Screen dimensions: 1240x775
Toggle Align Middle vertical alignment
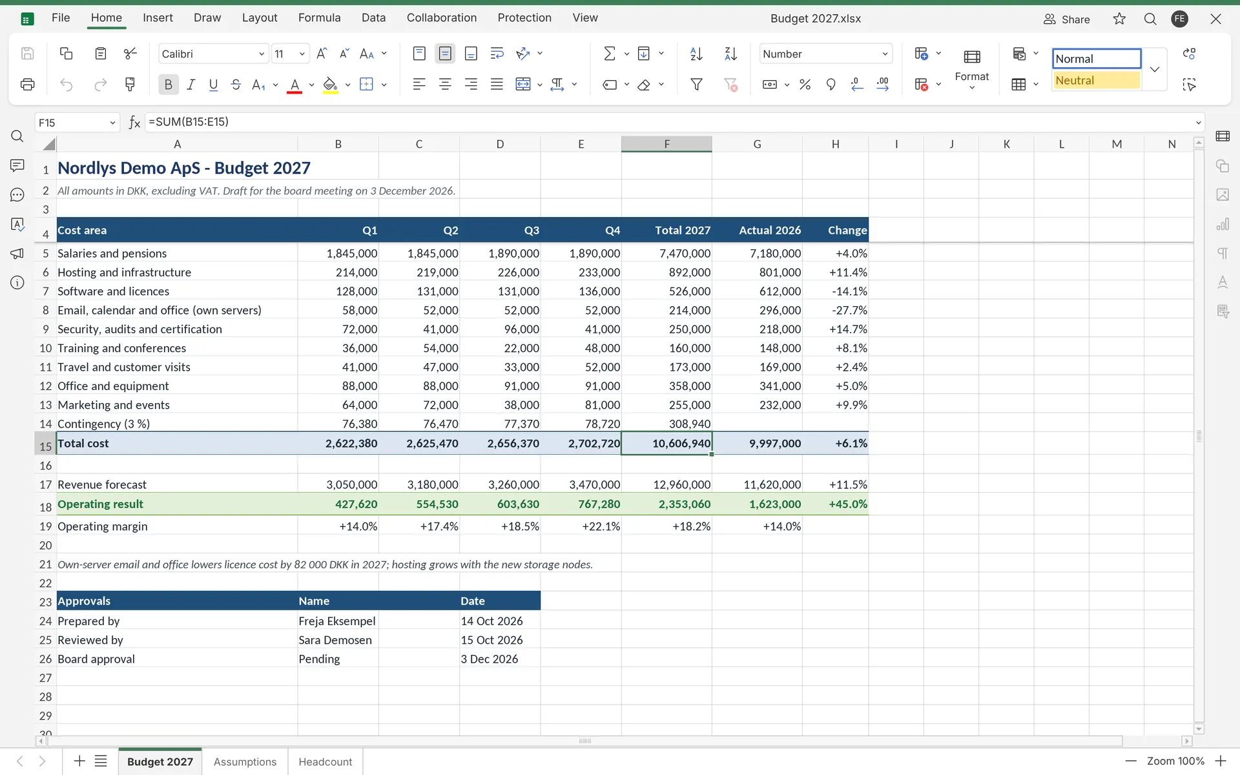pos(445,54)
